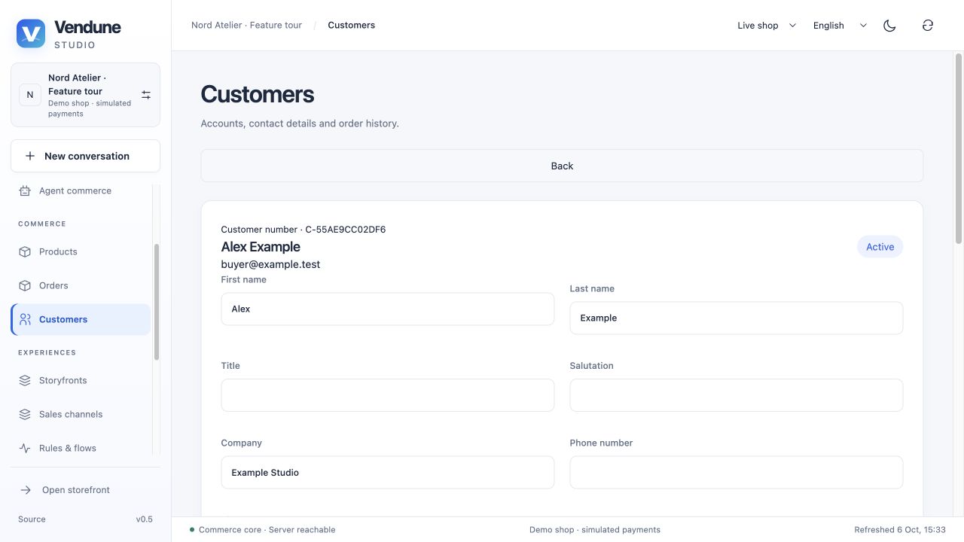The width and height of the screenshot is (964, 542).
Task: Focus the empty Title field
Action: click(x=388, y=395)
